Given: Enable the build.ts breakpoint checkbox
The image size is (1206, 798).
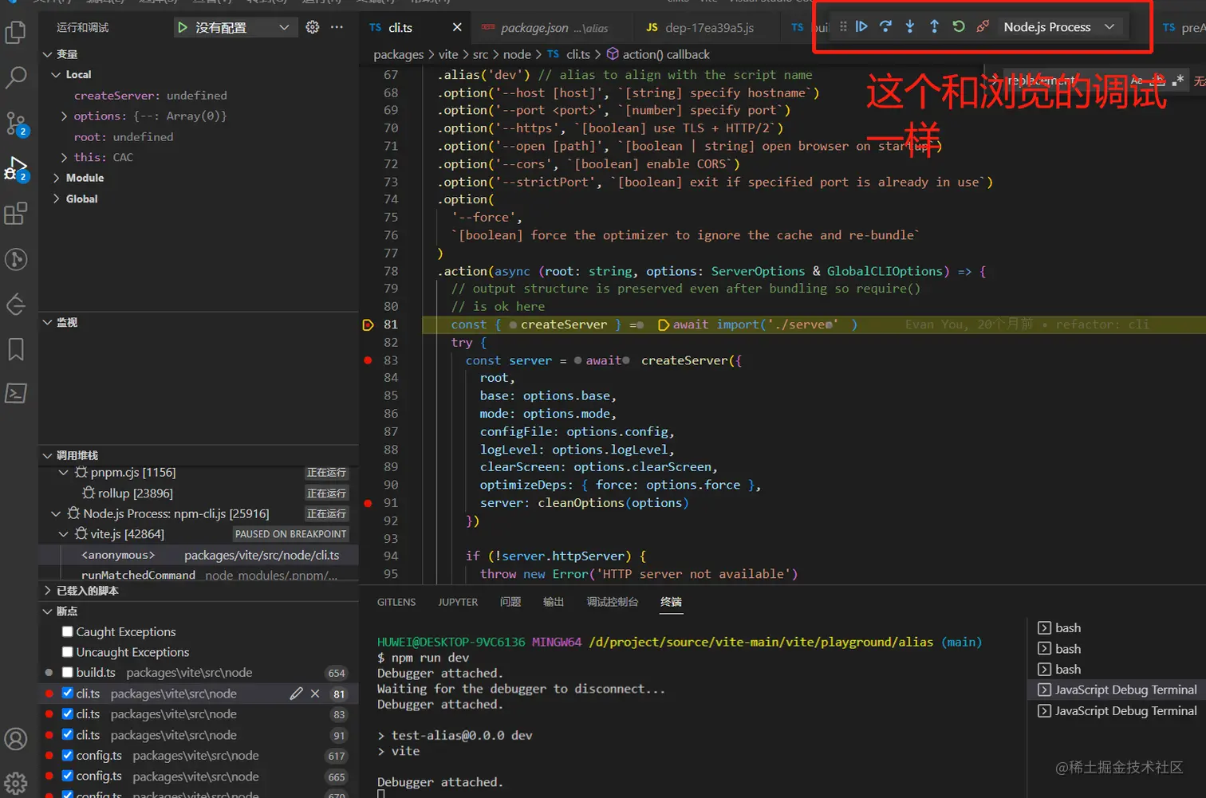Looking at the screenshot, I should [68, 673].
